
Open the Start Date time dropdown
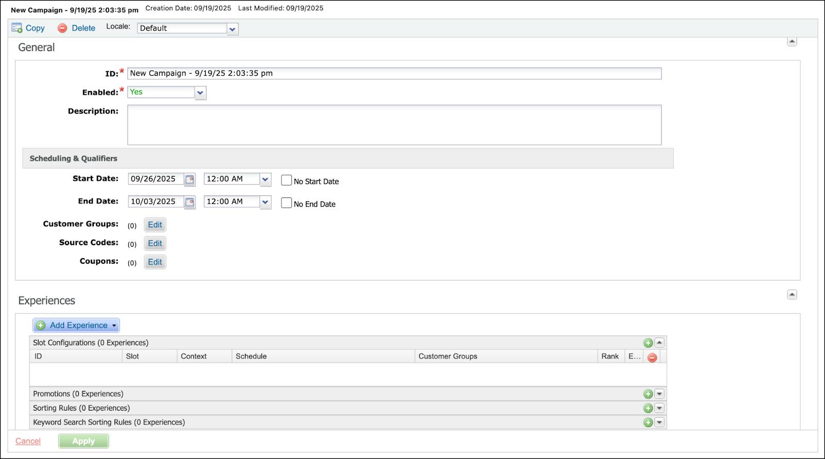(x=265, y=179)
